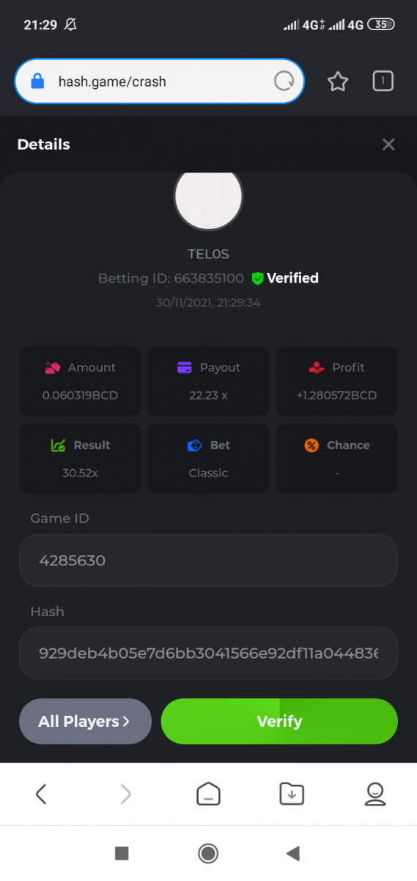Bookmark page with the star icon
Viewport: 417px width, 881px height.
tap(337, 81)
